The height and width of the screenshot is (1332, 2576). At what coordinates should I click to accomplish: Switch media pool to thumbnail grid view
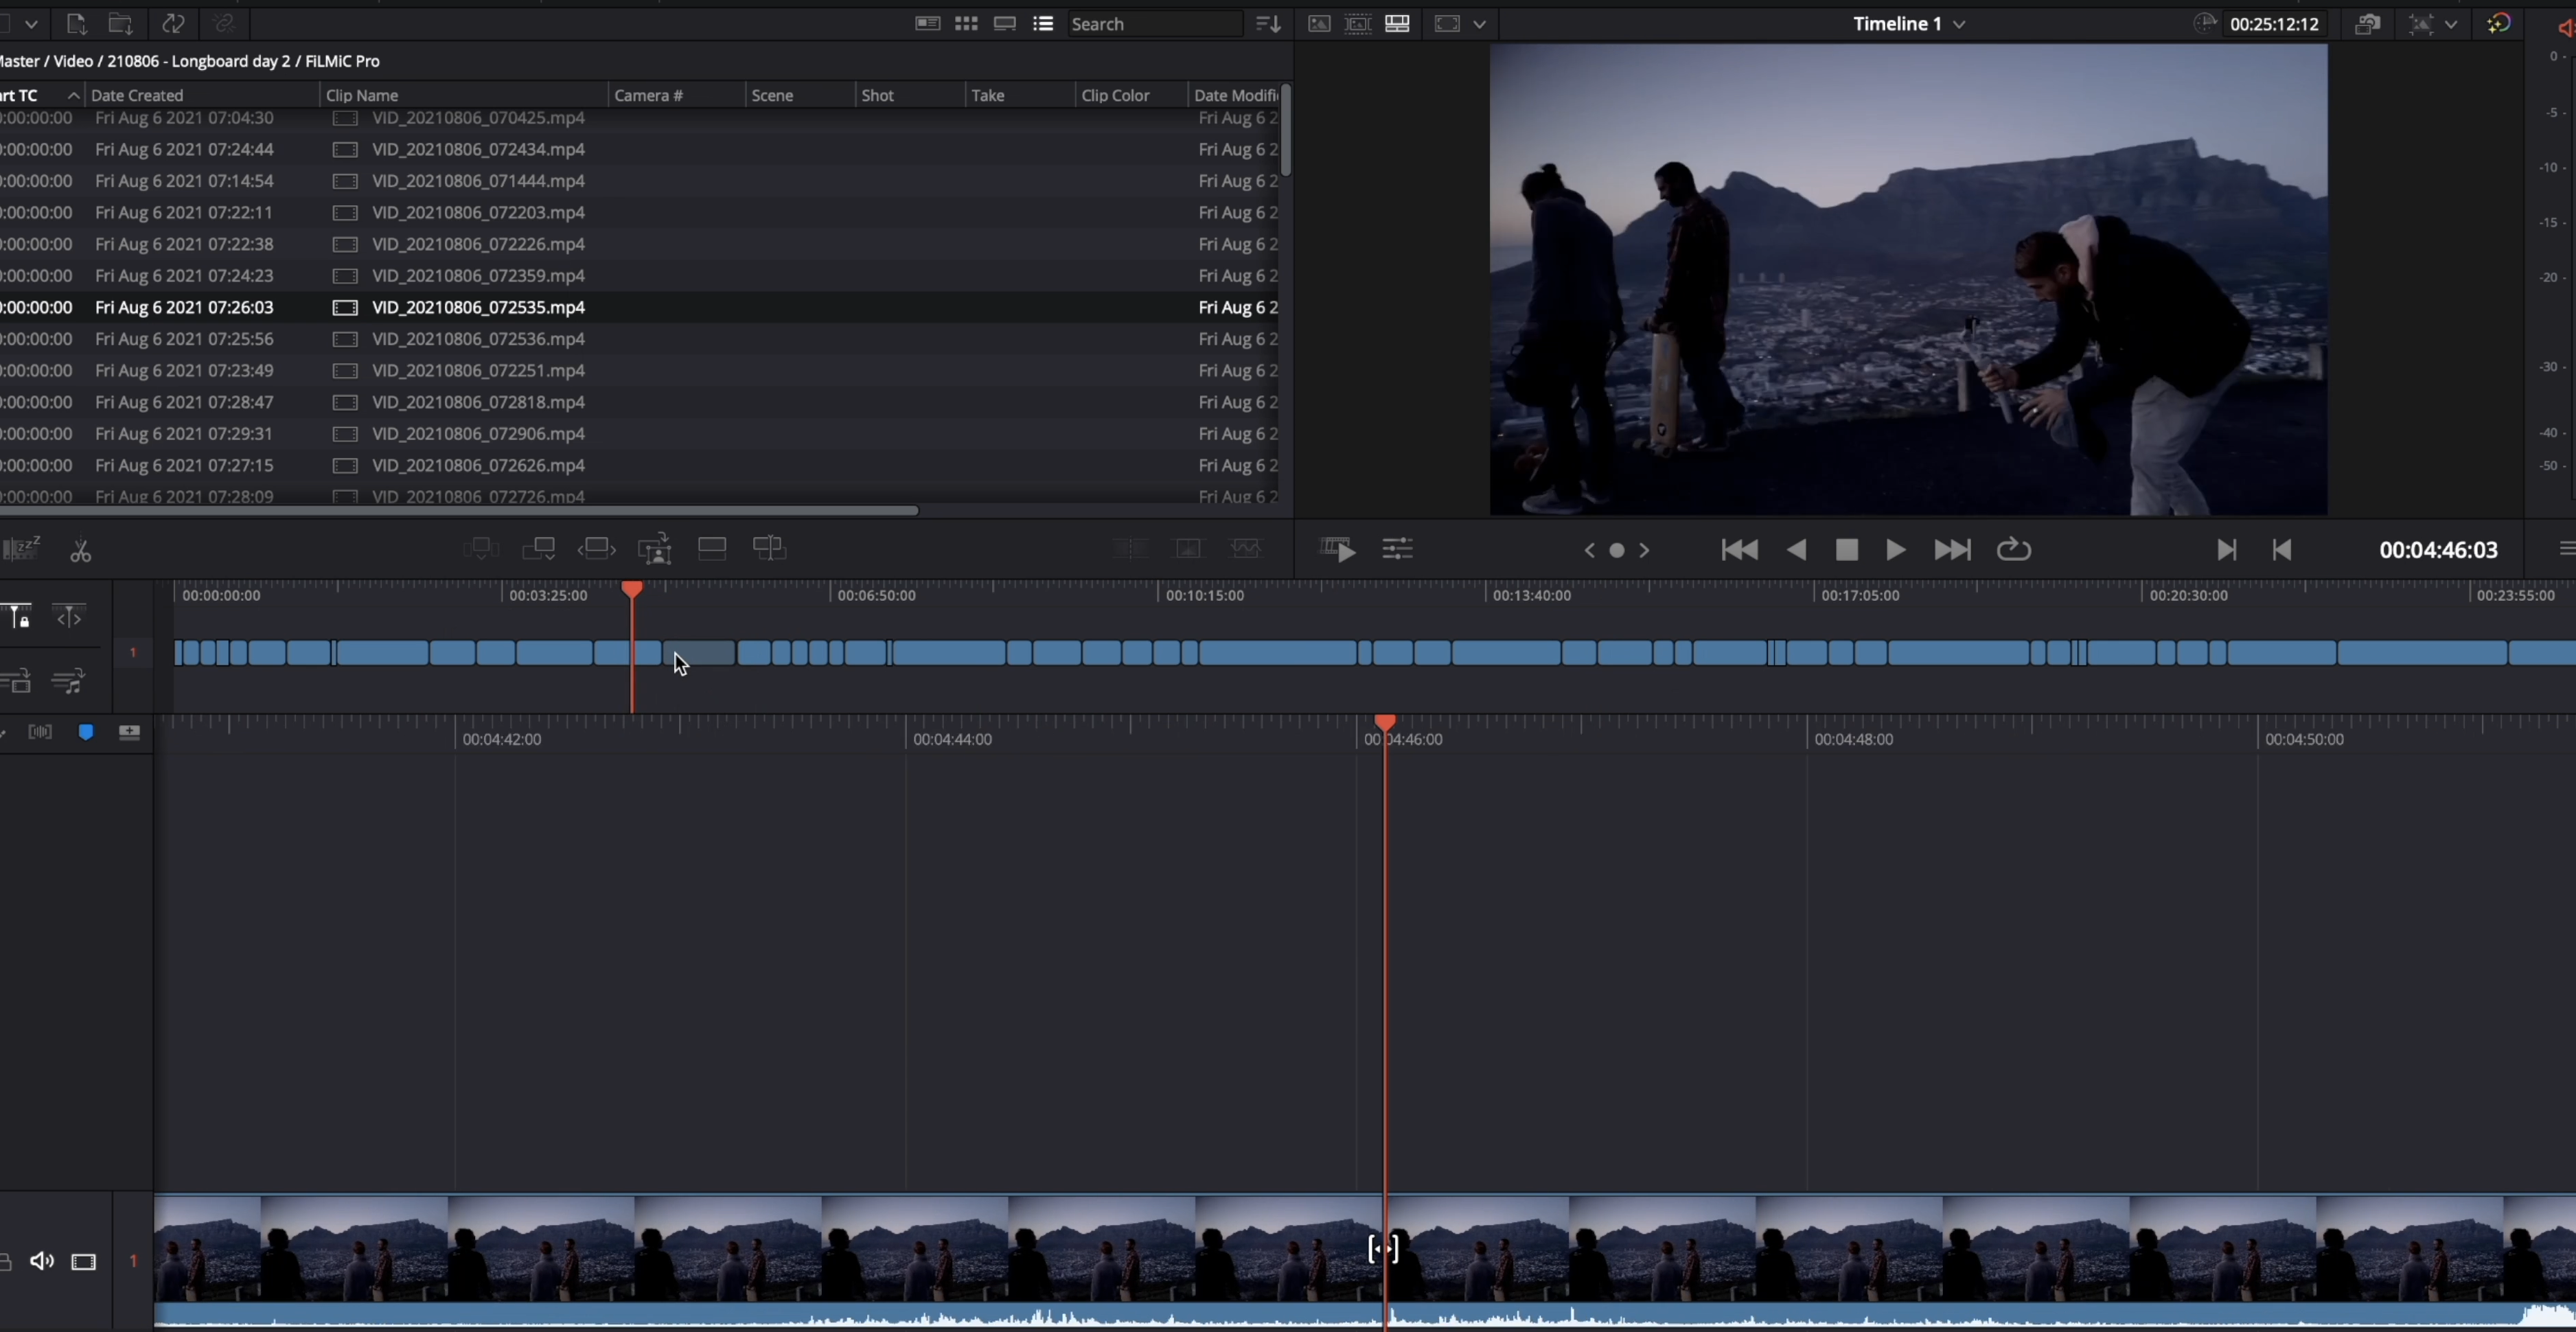tap(966, 24)
